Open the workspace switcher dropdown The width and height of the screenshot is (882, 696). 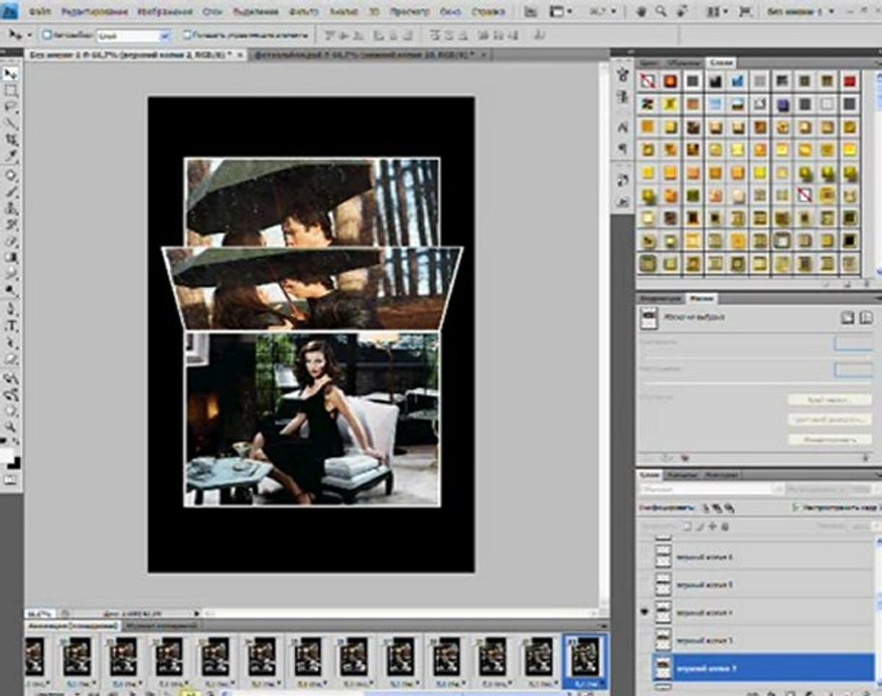pos(800,12)
